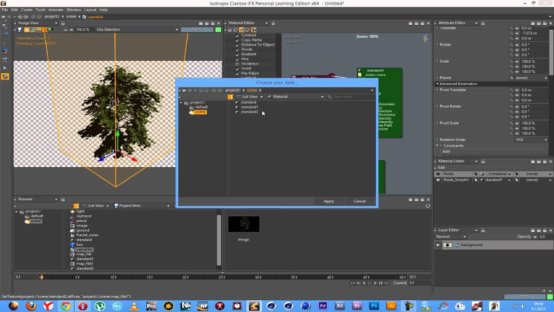The width and height of the screenshot is (554, 312).
Task: Collapse the project:/ tree in the dialog
Action: click(x=181, y=103)
